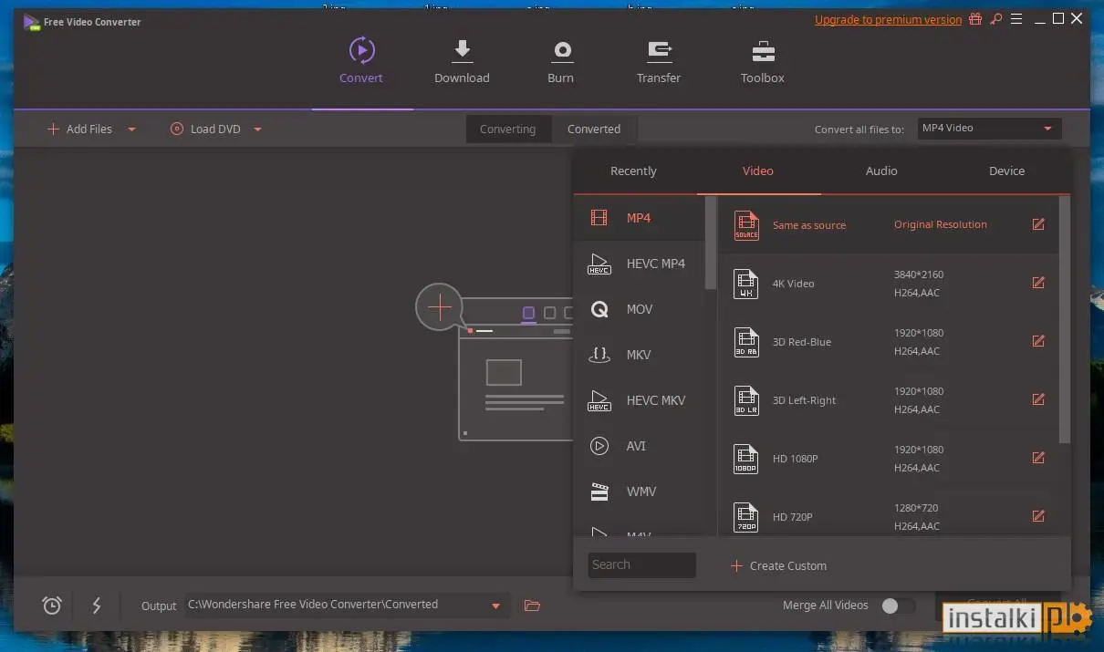Choose the 3D Left-Right preset
Screen dimensions: 1104x652
click(888, 399)
